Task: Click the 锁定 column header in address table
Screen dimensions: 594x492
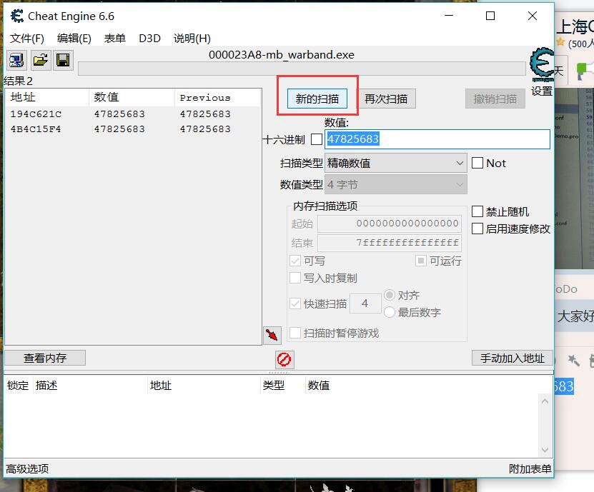Action: pos(18,386)
